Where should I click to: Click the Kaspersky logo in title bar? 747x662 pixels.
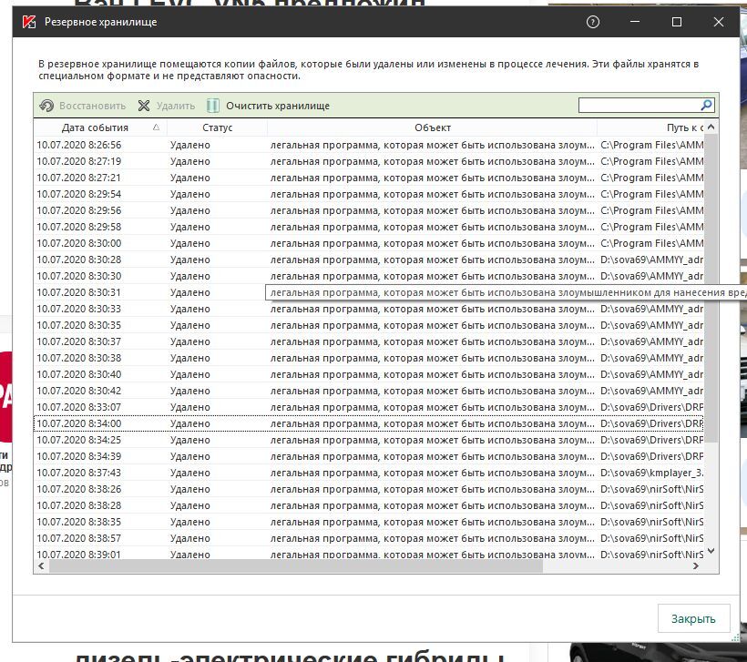coord(28,22)
